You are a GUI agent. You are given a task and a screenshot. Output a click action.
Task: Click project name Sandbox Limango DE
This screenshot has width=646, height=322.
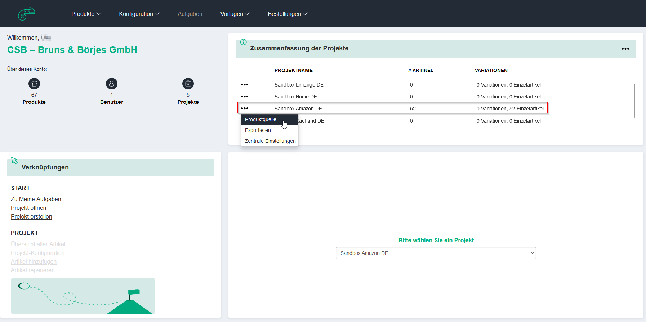tap(299, 85)
